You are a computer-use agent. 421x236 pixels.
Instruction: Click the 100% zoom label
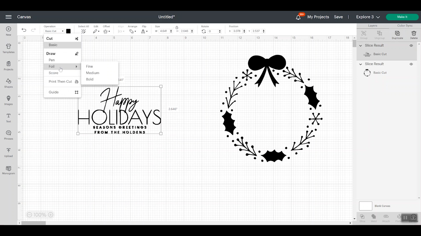(x=40, y=215)
